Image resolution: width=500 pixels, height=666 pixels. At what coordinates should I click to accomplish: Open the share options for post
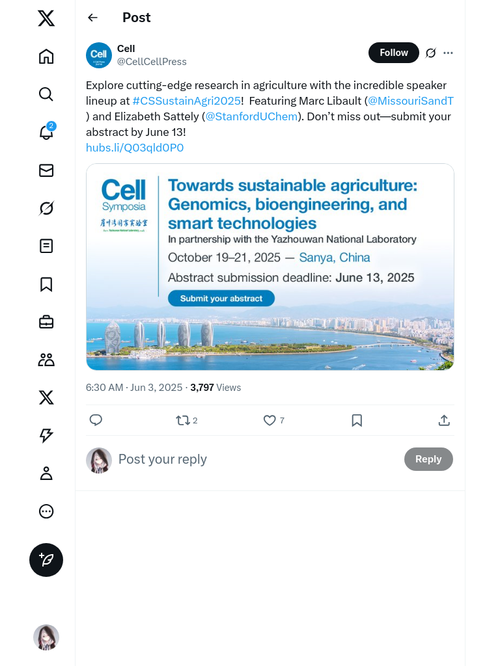(x=444, y=421)
